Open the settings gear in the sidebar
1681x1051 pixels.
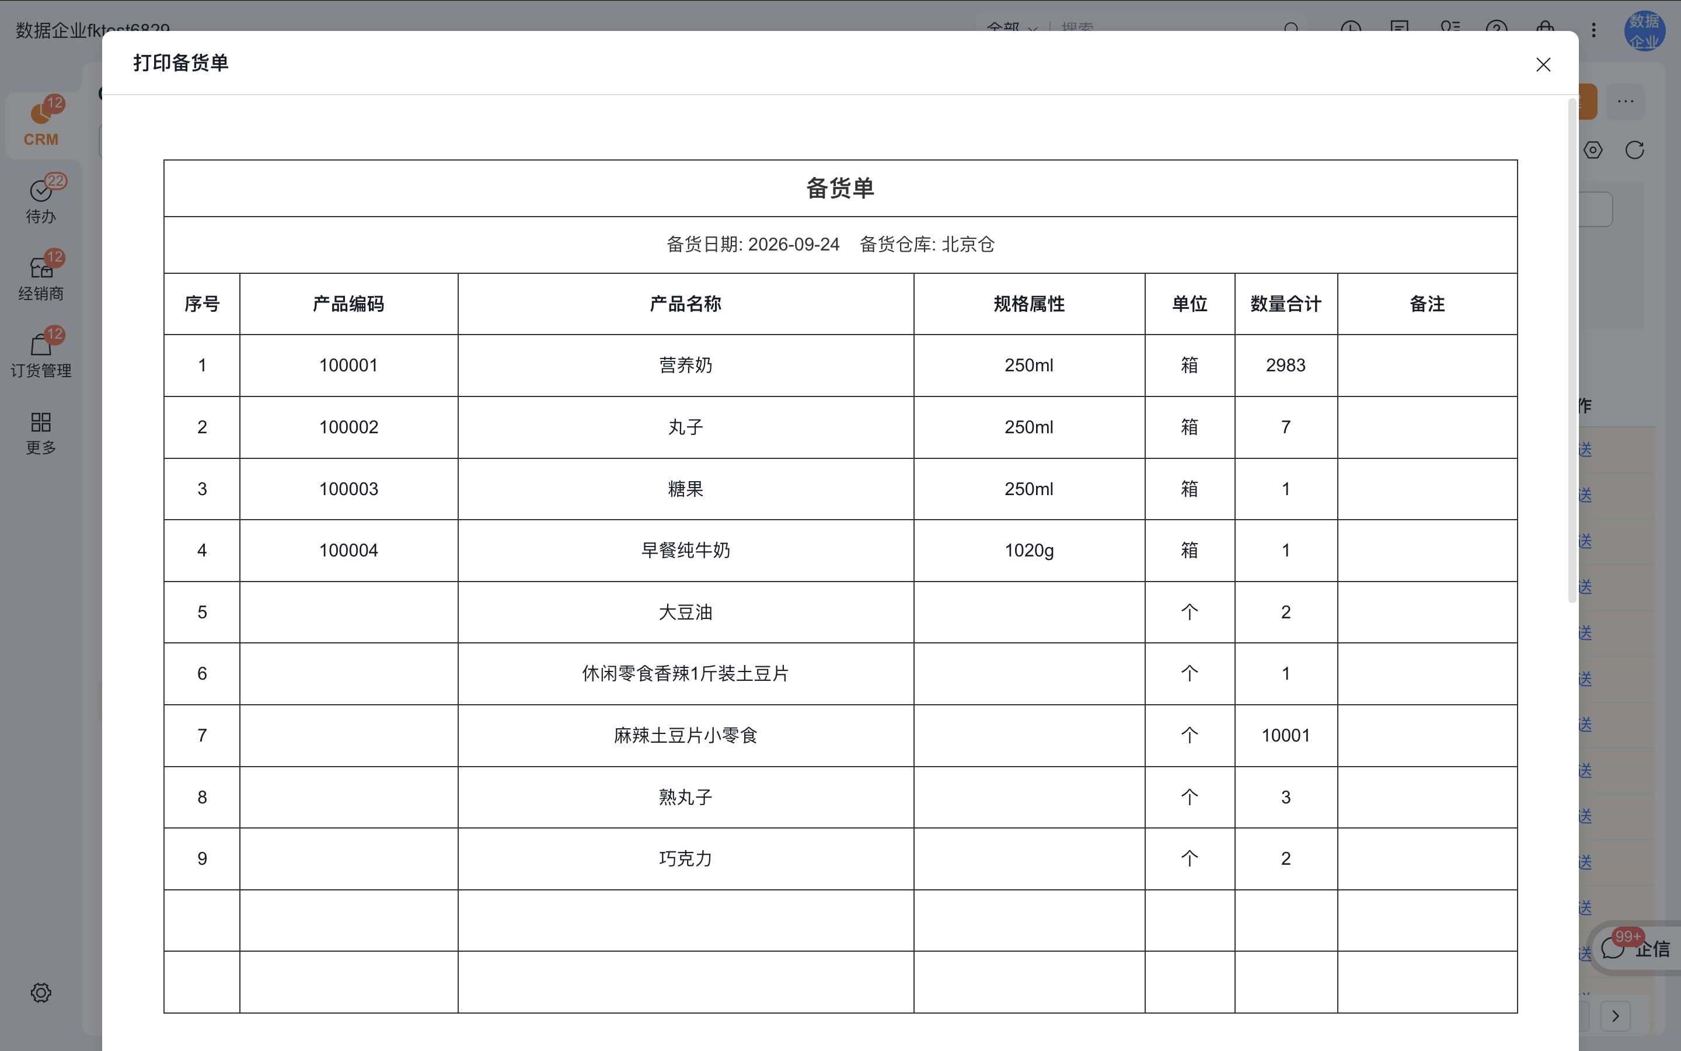41,993
